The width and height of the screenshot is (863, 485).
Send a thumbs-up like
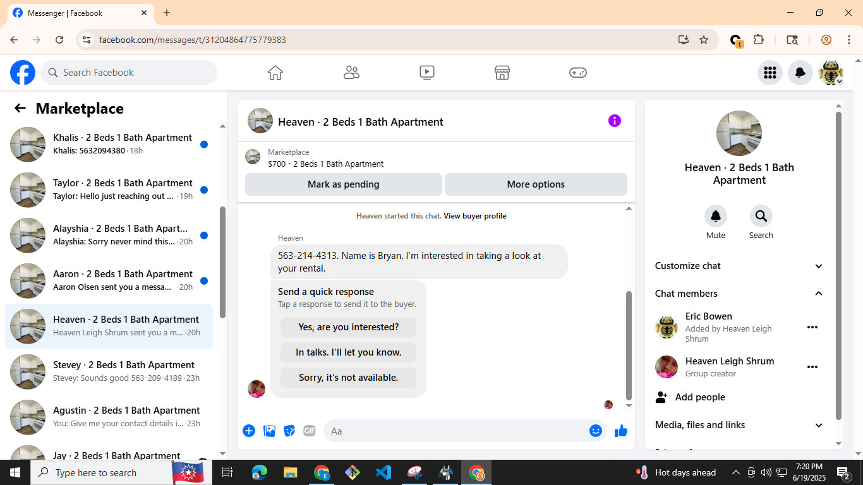621,431
